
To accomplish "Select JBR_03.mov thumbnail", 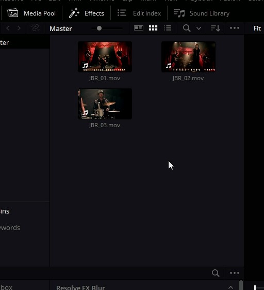I will (105, 104).
